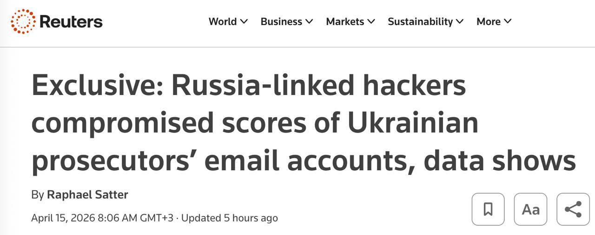Expand the More dropdown chevron
Image resolution: width=595 pixels, height=235 pixels.
(508, 21)
